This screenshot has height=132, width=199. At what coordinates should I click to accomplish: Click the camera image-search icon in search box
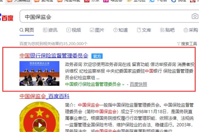(195, 16)
